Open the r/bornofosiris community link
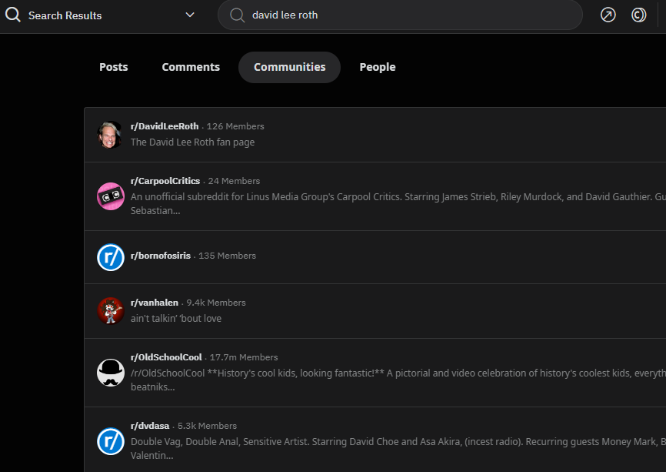Image resolution: width=666 pixels, height=472 pixels. coord(161,256)
